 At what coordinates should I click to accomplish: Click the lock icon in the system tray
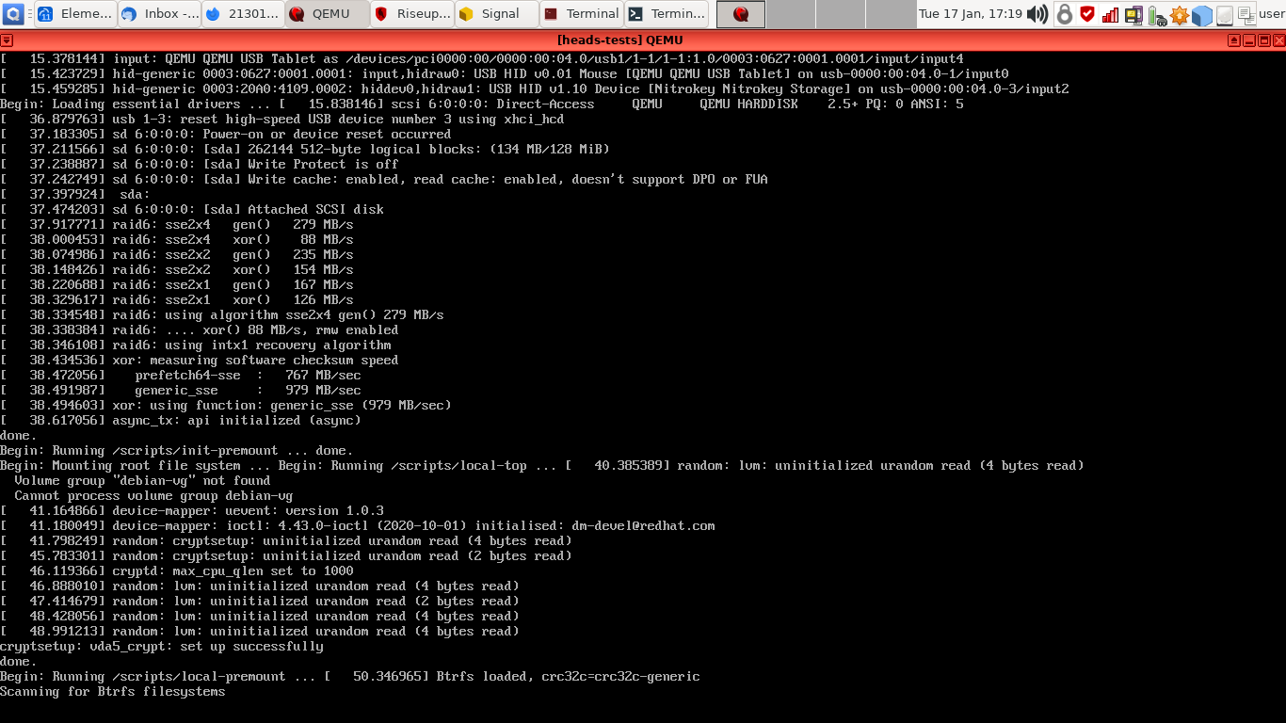(1065, 13)
